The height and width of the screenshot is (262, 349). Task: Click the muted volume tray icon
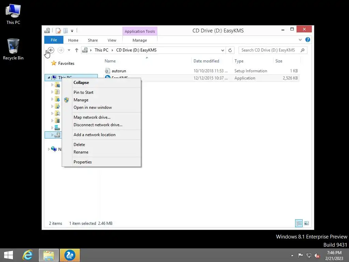[x=317, y=256]
